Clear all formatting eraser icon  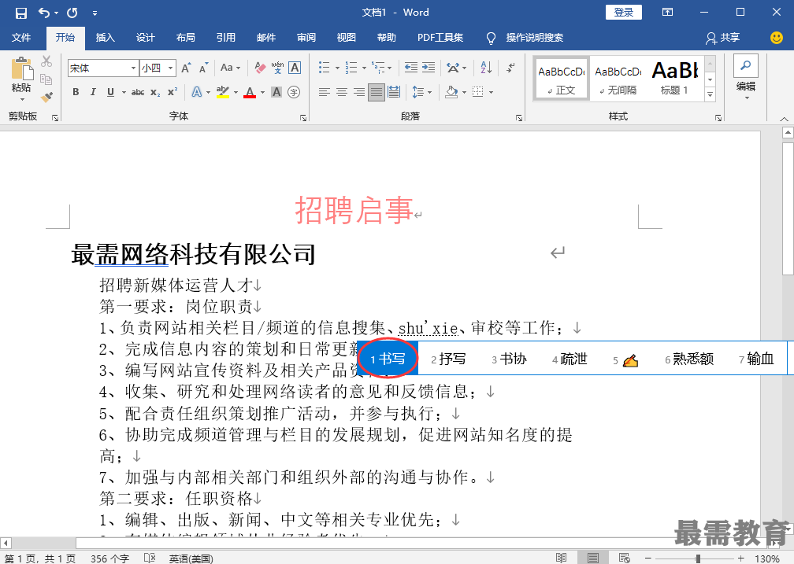(x=260, y=68)
